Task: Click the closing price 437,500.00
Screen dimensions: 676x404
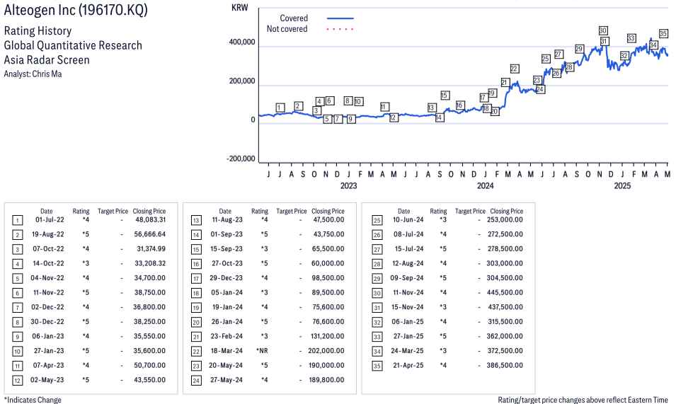Action: pos(505,307)
